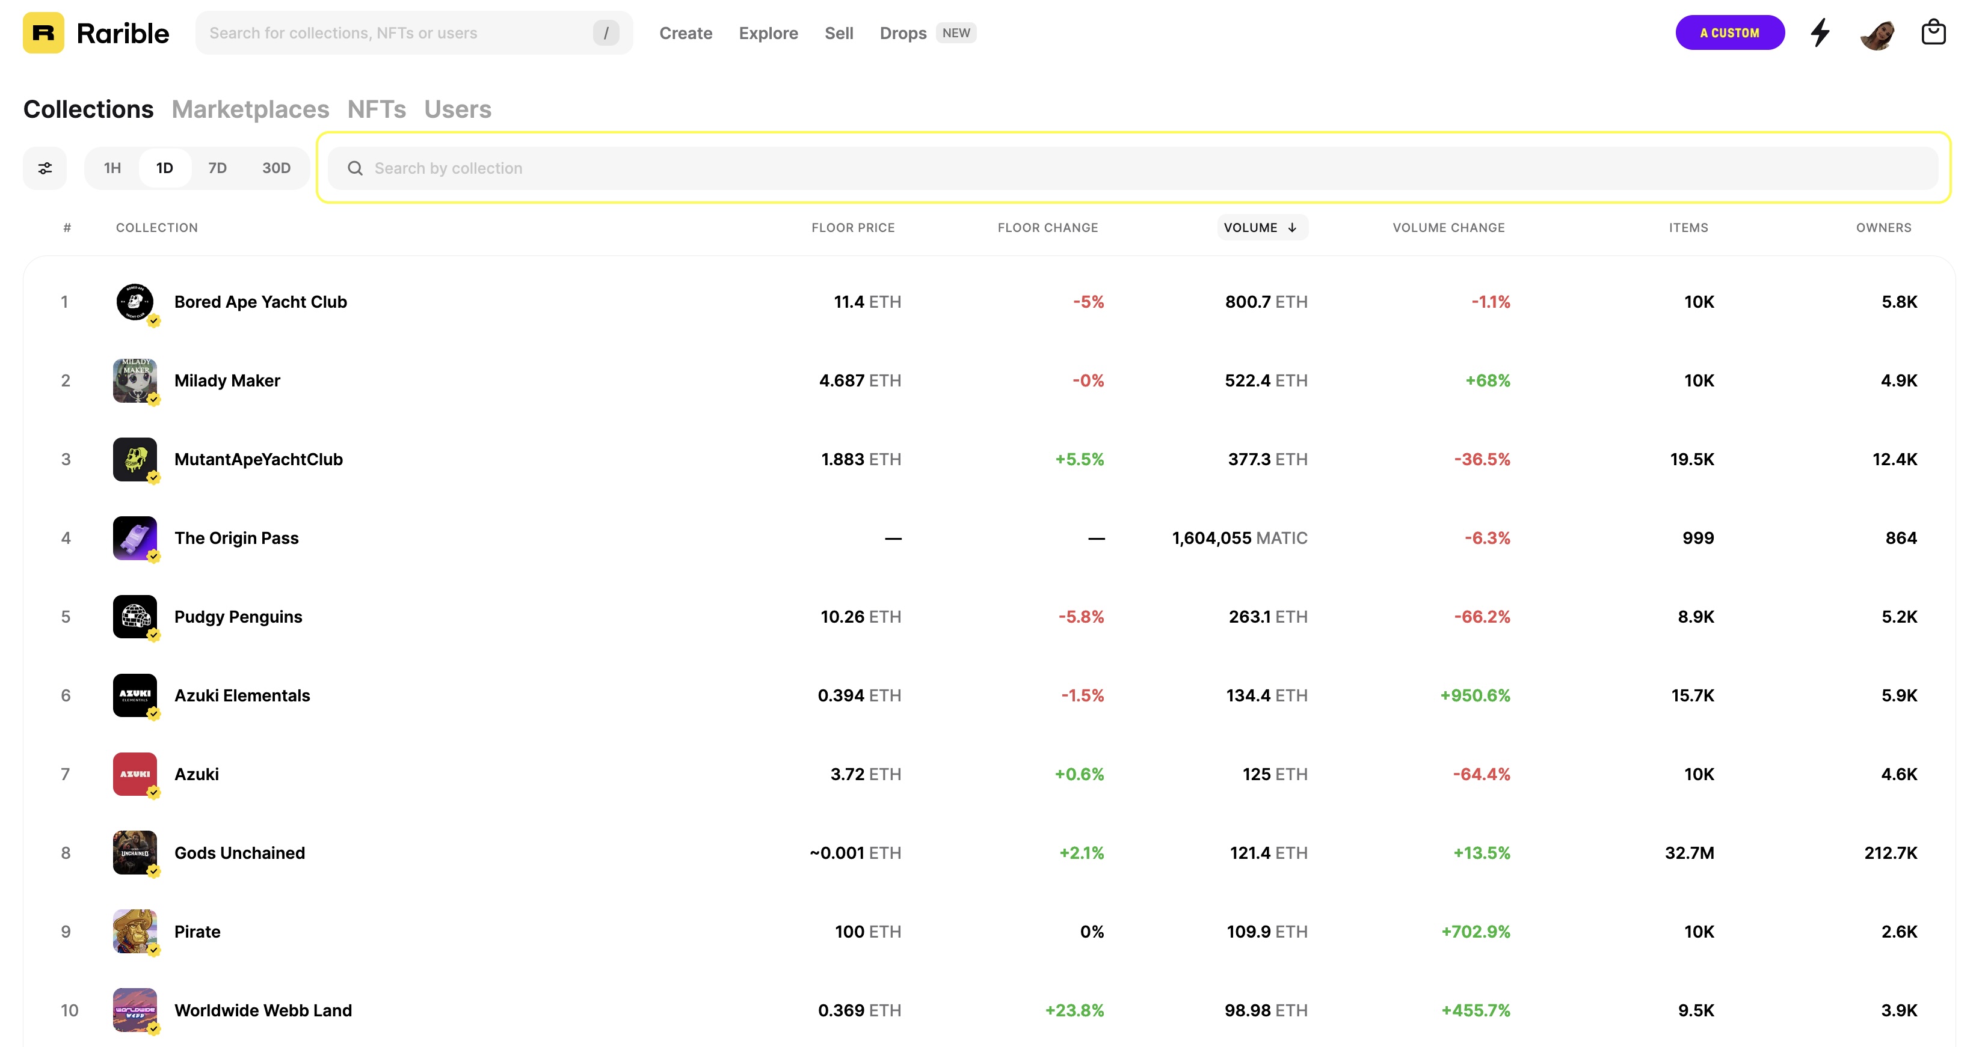Select the 7D time range
The image size is (1985, 1047).
click(217, 168)
